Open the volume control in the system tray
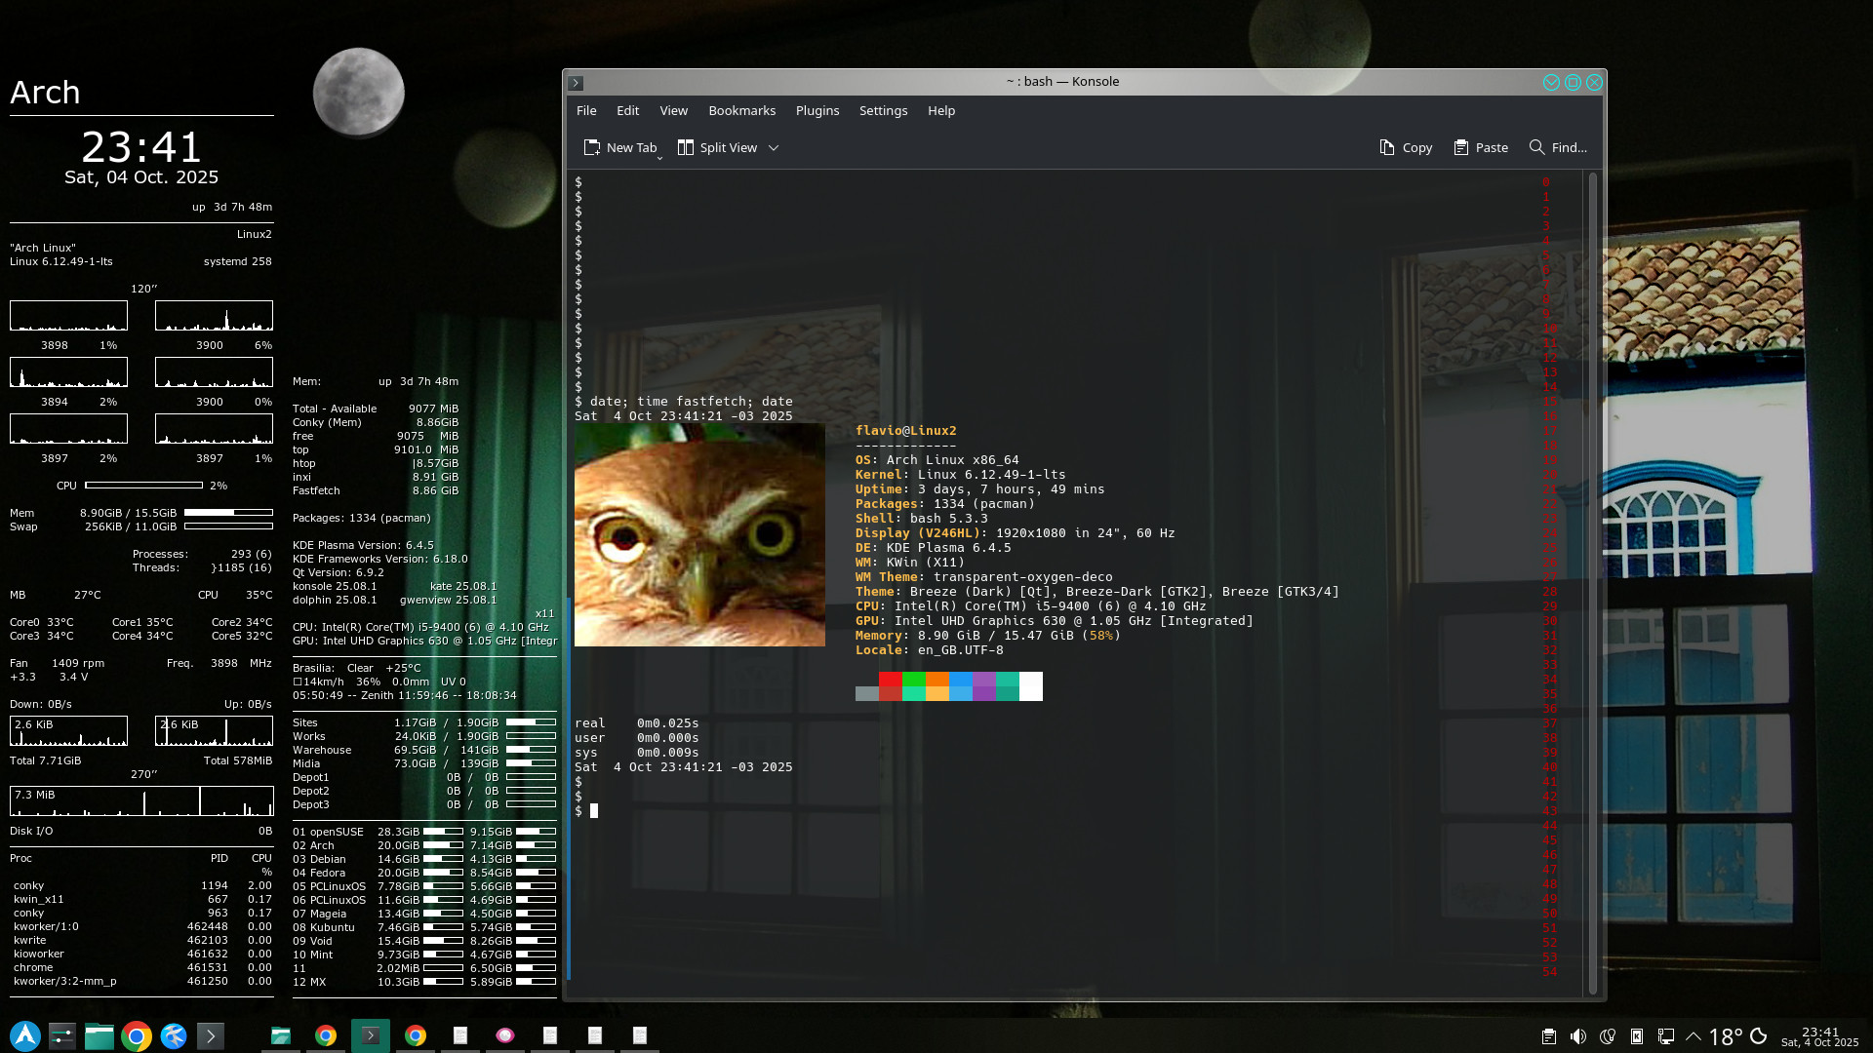This screenshot has height=1053, width=1873. (x=1577, y=1036)
